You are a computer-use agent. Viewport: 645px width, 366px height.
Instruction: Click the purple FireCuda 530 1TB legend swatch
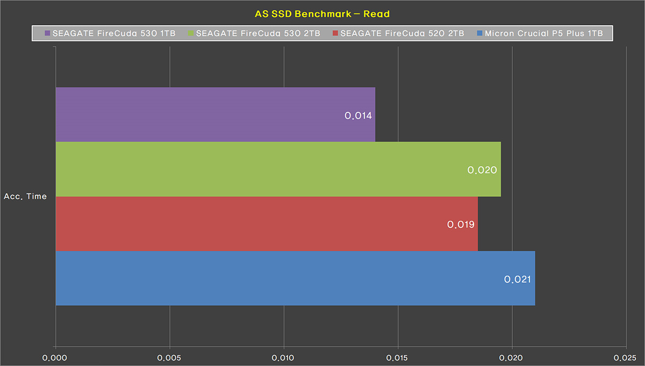(x=47, y=33)
